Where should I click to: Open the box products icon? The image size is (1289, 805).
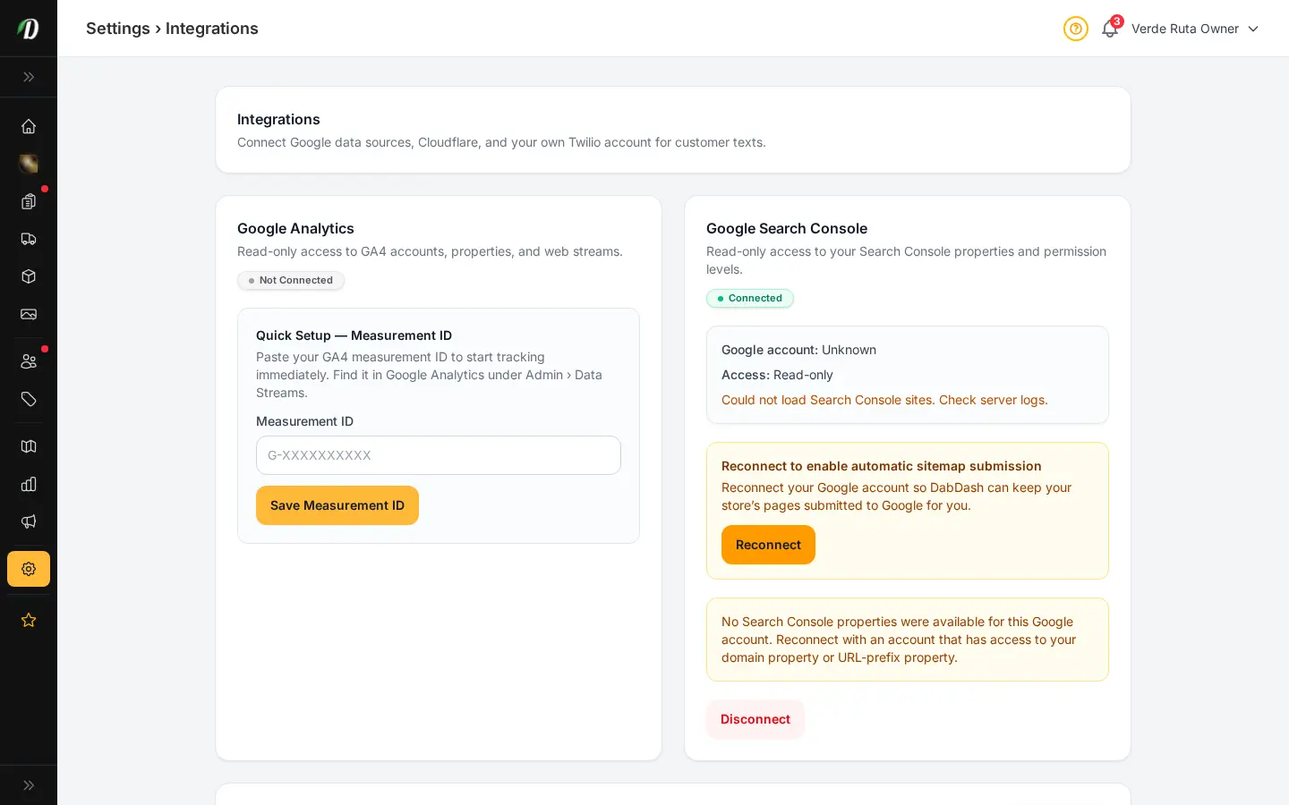(29, 276)
